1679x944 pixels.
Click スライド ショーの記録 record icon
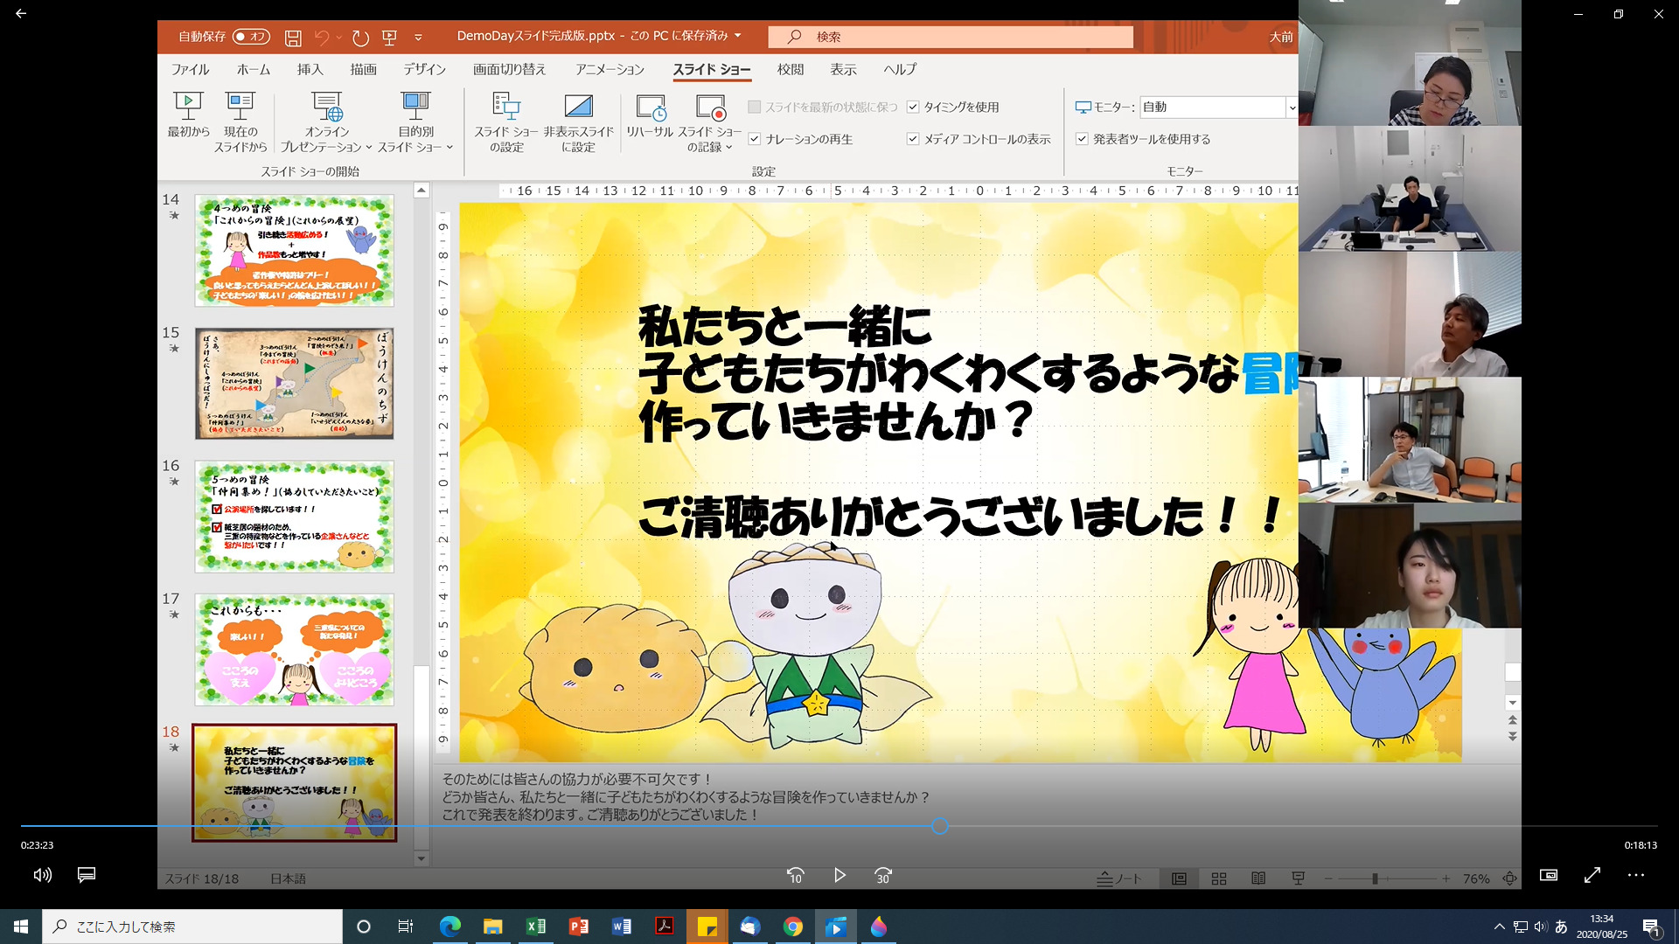[x=710, y=121]
